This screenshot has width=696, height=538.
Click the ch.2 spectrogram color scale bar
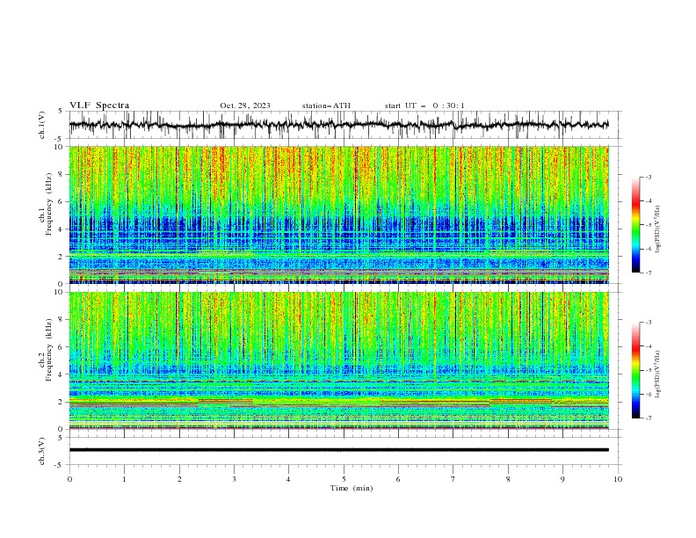coord(636,370)
